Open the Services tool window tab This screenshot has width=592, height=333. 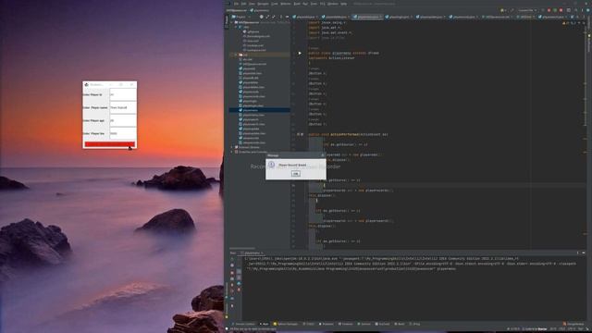point(364,324)
